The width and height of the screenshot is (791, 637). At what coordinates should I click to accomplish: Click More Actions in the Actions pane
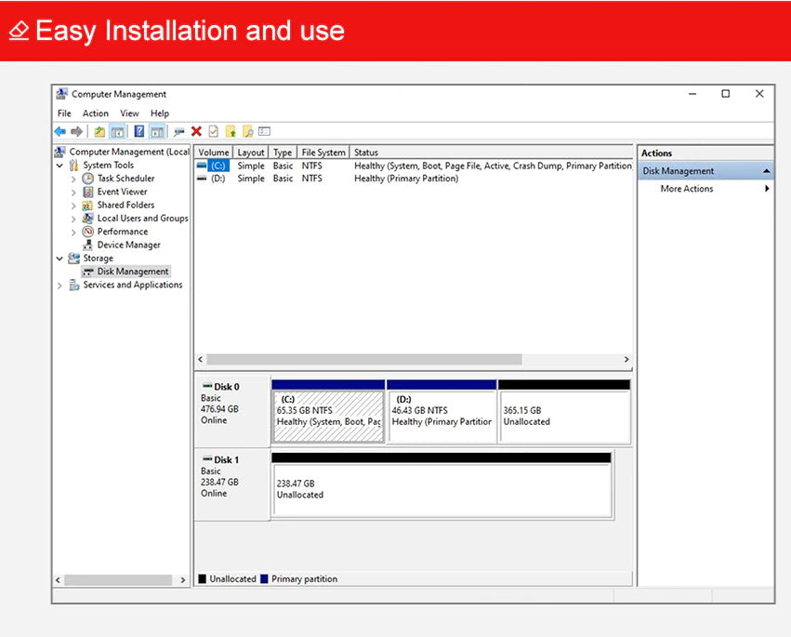pyautogui.click(x=687, y=189)
